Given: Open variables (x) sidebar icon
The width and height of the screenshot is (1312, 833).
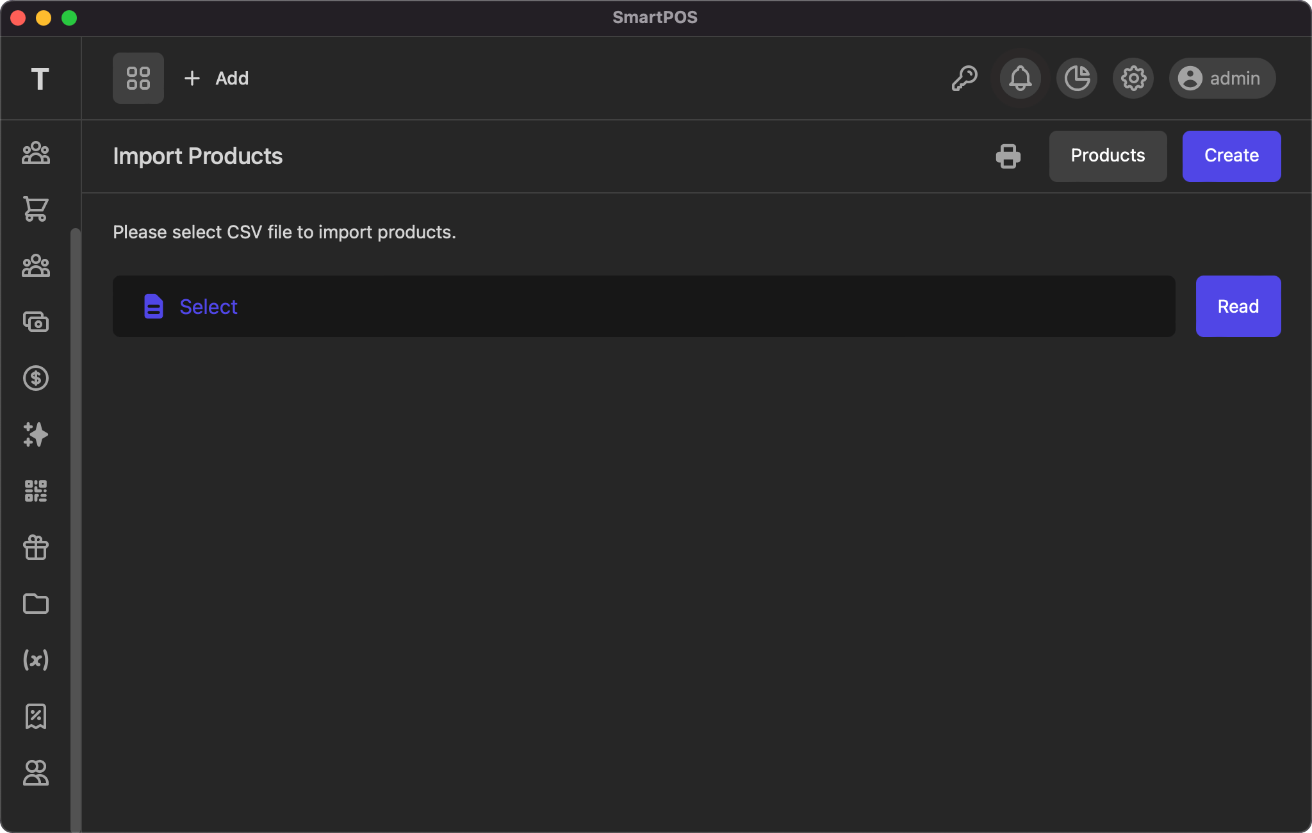Looking at the screenshot, I should click(36, 660).
